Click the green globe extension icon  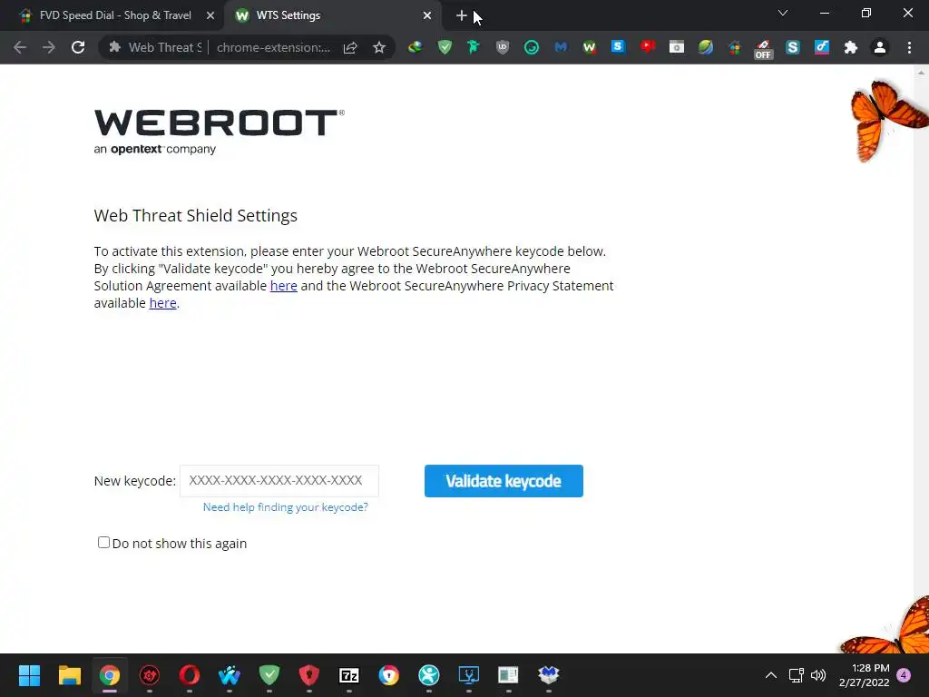pyautogui.click(x=705, y=47)
